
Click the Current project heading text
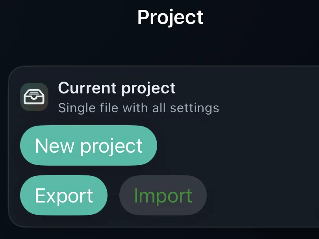coord(117,88)
